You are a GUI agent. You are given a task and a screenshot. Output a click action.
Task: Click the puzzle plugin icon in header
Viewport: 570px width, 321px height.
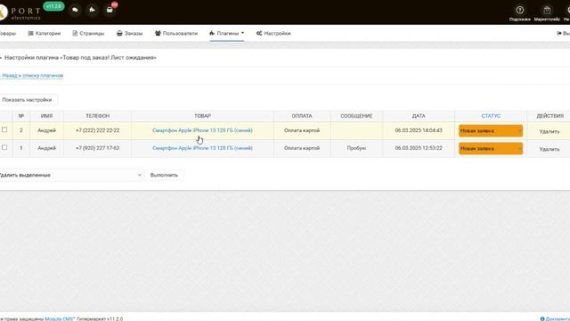coord(93,10)
